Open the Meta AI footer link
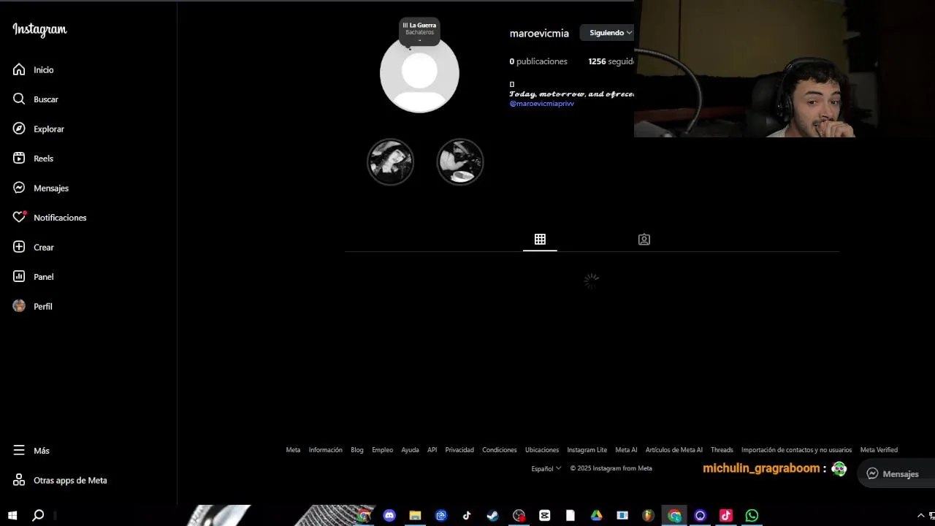935x526 pixels. [626, 450]
